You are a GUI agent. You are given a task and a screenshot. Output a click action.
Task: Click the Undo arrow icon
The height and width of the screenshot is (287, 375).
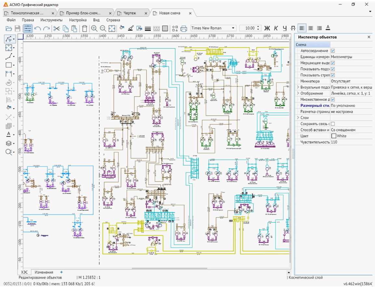tap(37, 28)
